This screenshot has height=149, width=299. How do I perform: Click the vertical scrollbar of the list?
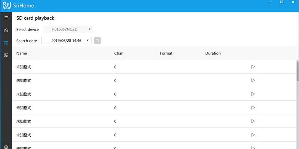(298, 73)
